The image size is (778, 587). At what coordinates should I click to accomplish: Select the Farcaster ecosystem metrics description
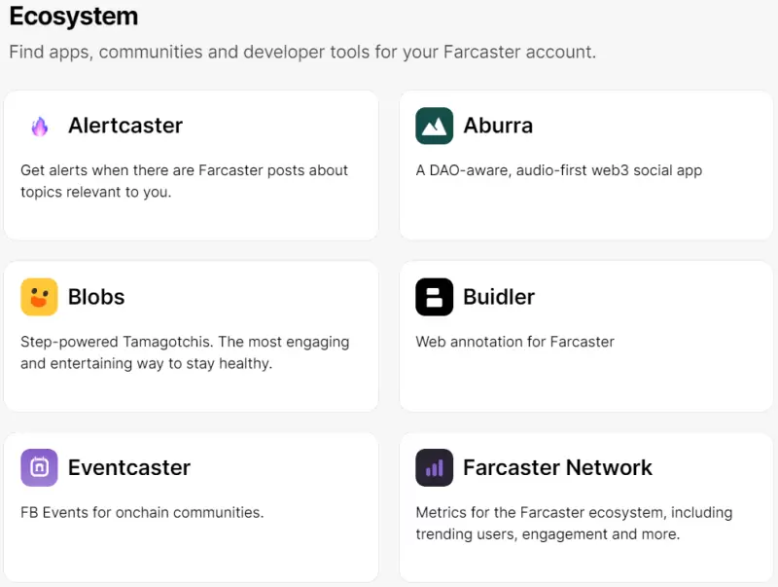574,523
